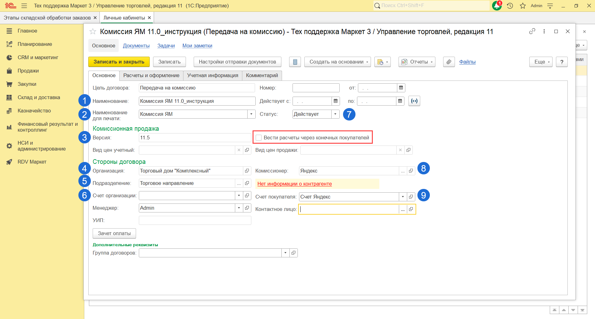Image resolution: width=595 pixels, height=319 pixels.
Task: Click the paperclip attach files icon
Action: pyautogui.click(x=449, y=62)
